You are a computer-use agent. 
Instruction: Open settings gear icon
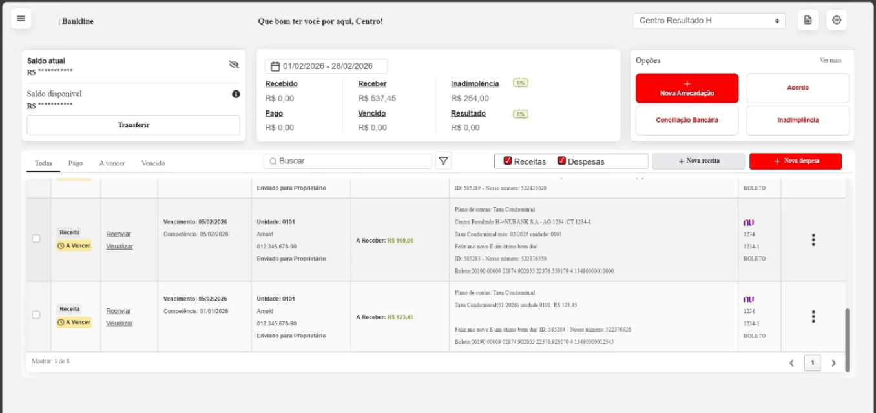point(837,20)
